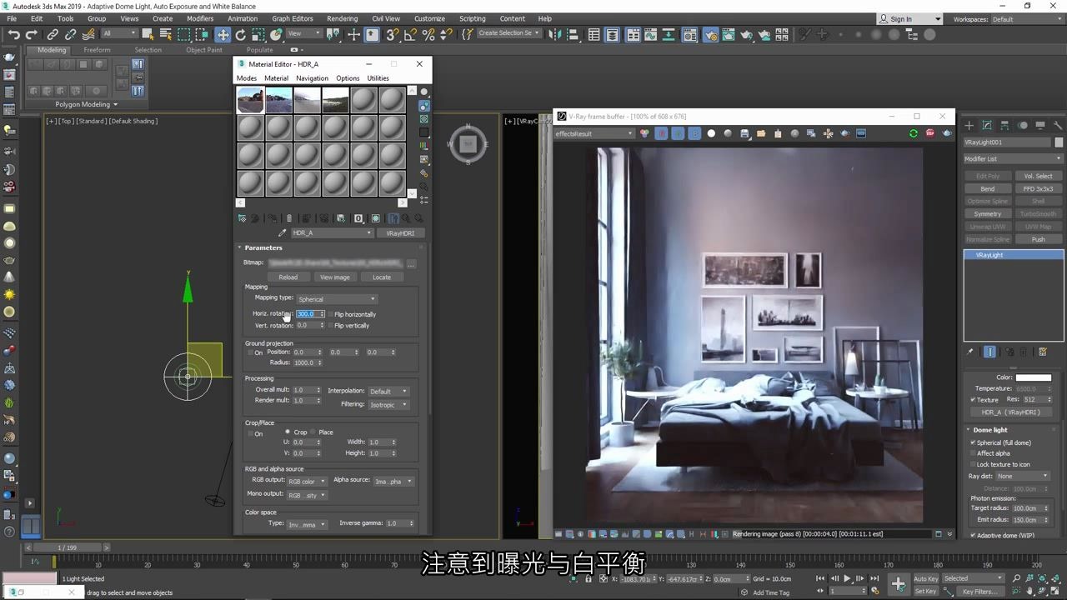Select the first HDRI sample slot
The width and height of the screenshot is (1067, 600).
coord(250,100)
